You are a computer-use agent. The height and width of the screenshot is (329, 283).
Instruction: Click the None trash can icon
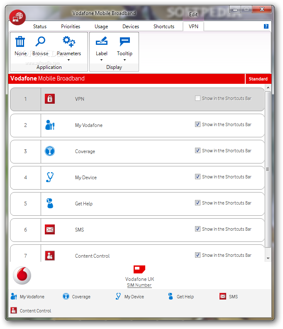[x=20, y=41]
